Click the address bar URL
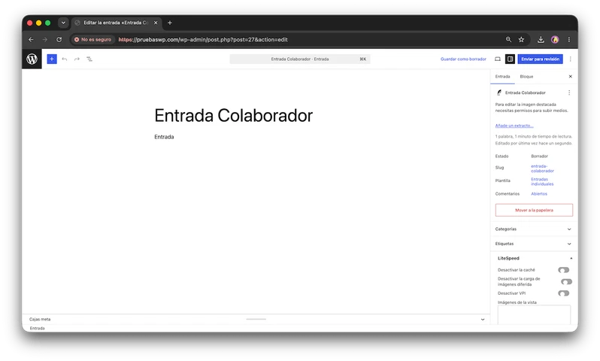 203,39
